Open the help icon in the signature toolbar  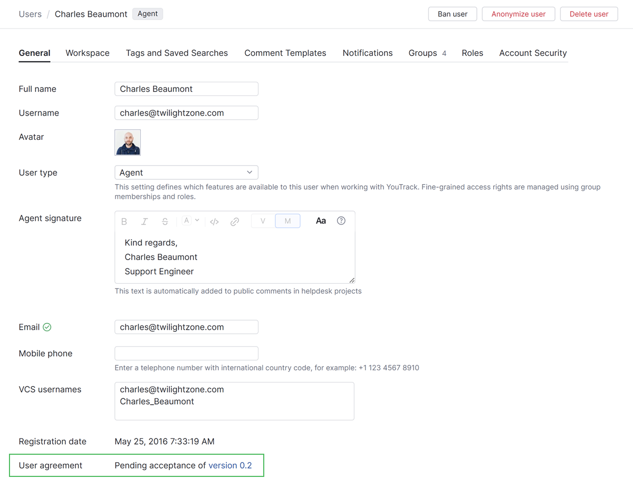[x=341, y=221]
